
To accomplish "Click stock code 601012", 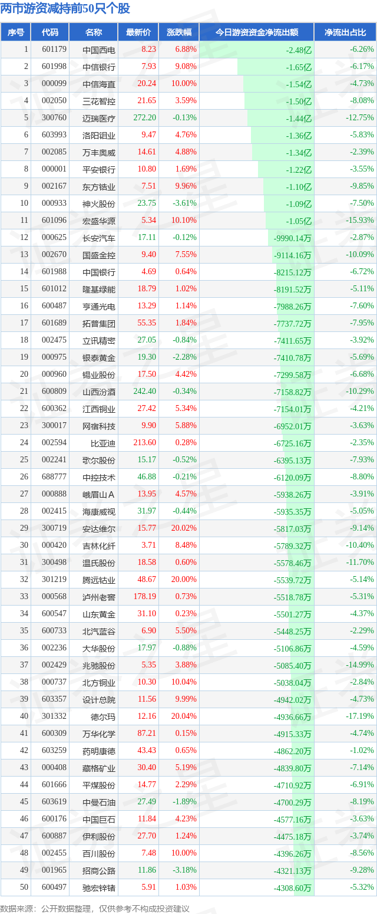I will 54,290.
